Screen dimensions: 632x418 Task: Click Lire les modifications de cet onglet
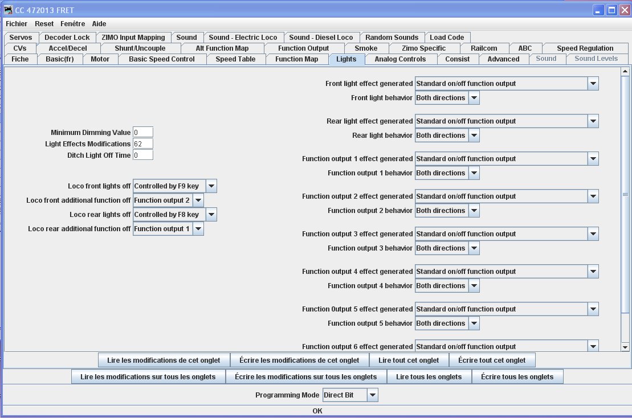click(164, 360)
